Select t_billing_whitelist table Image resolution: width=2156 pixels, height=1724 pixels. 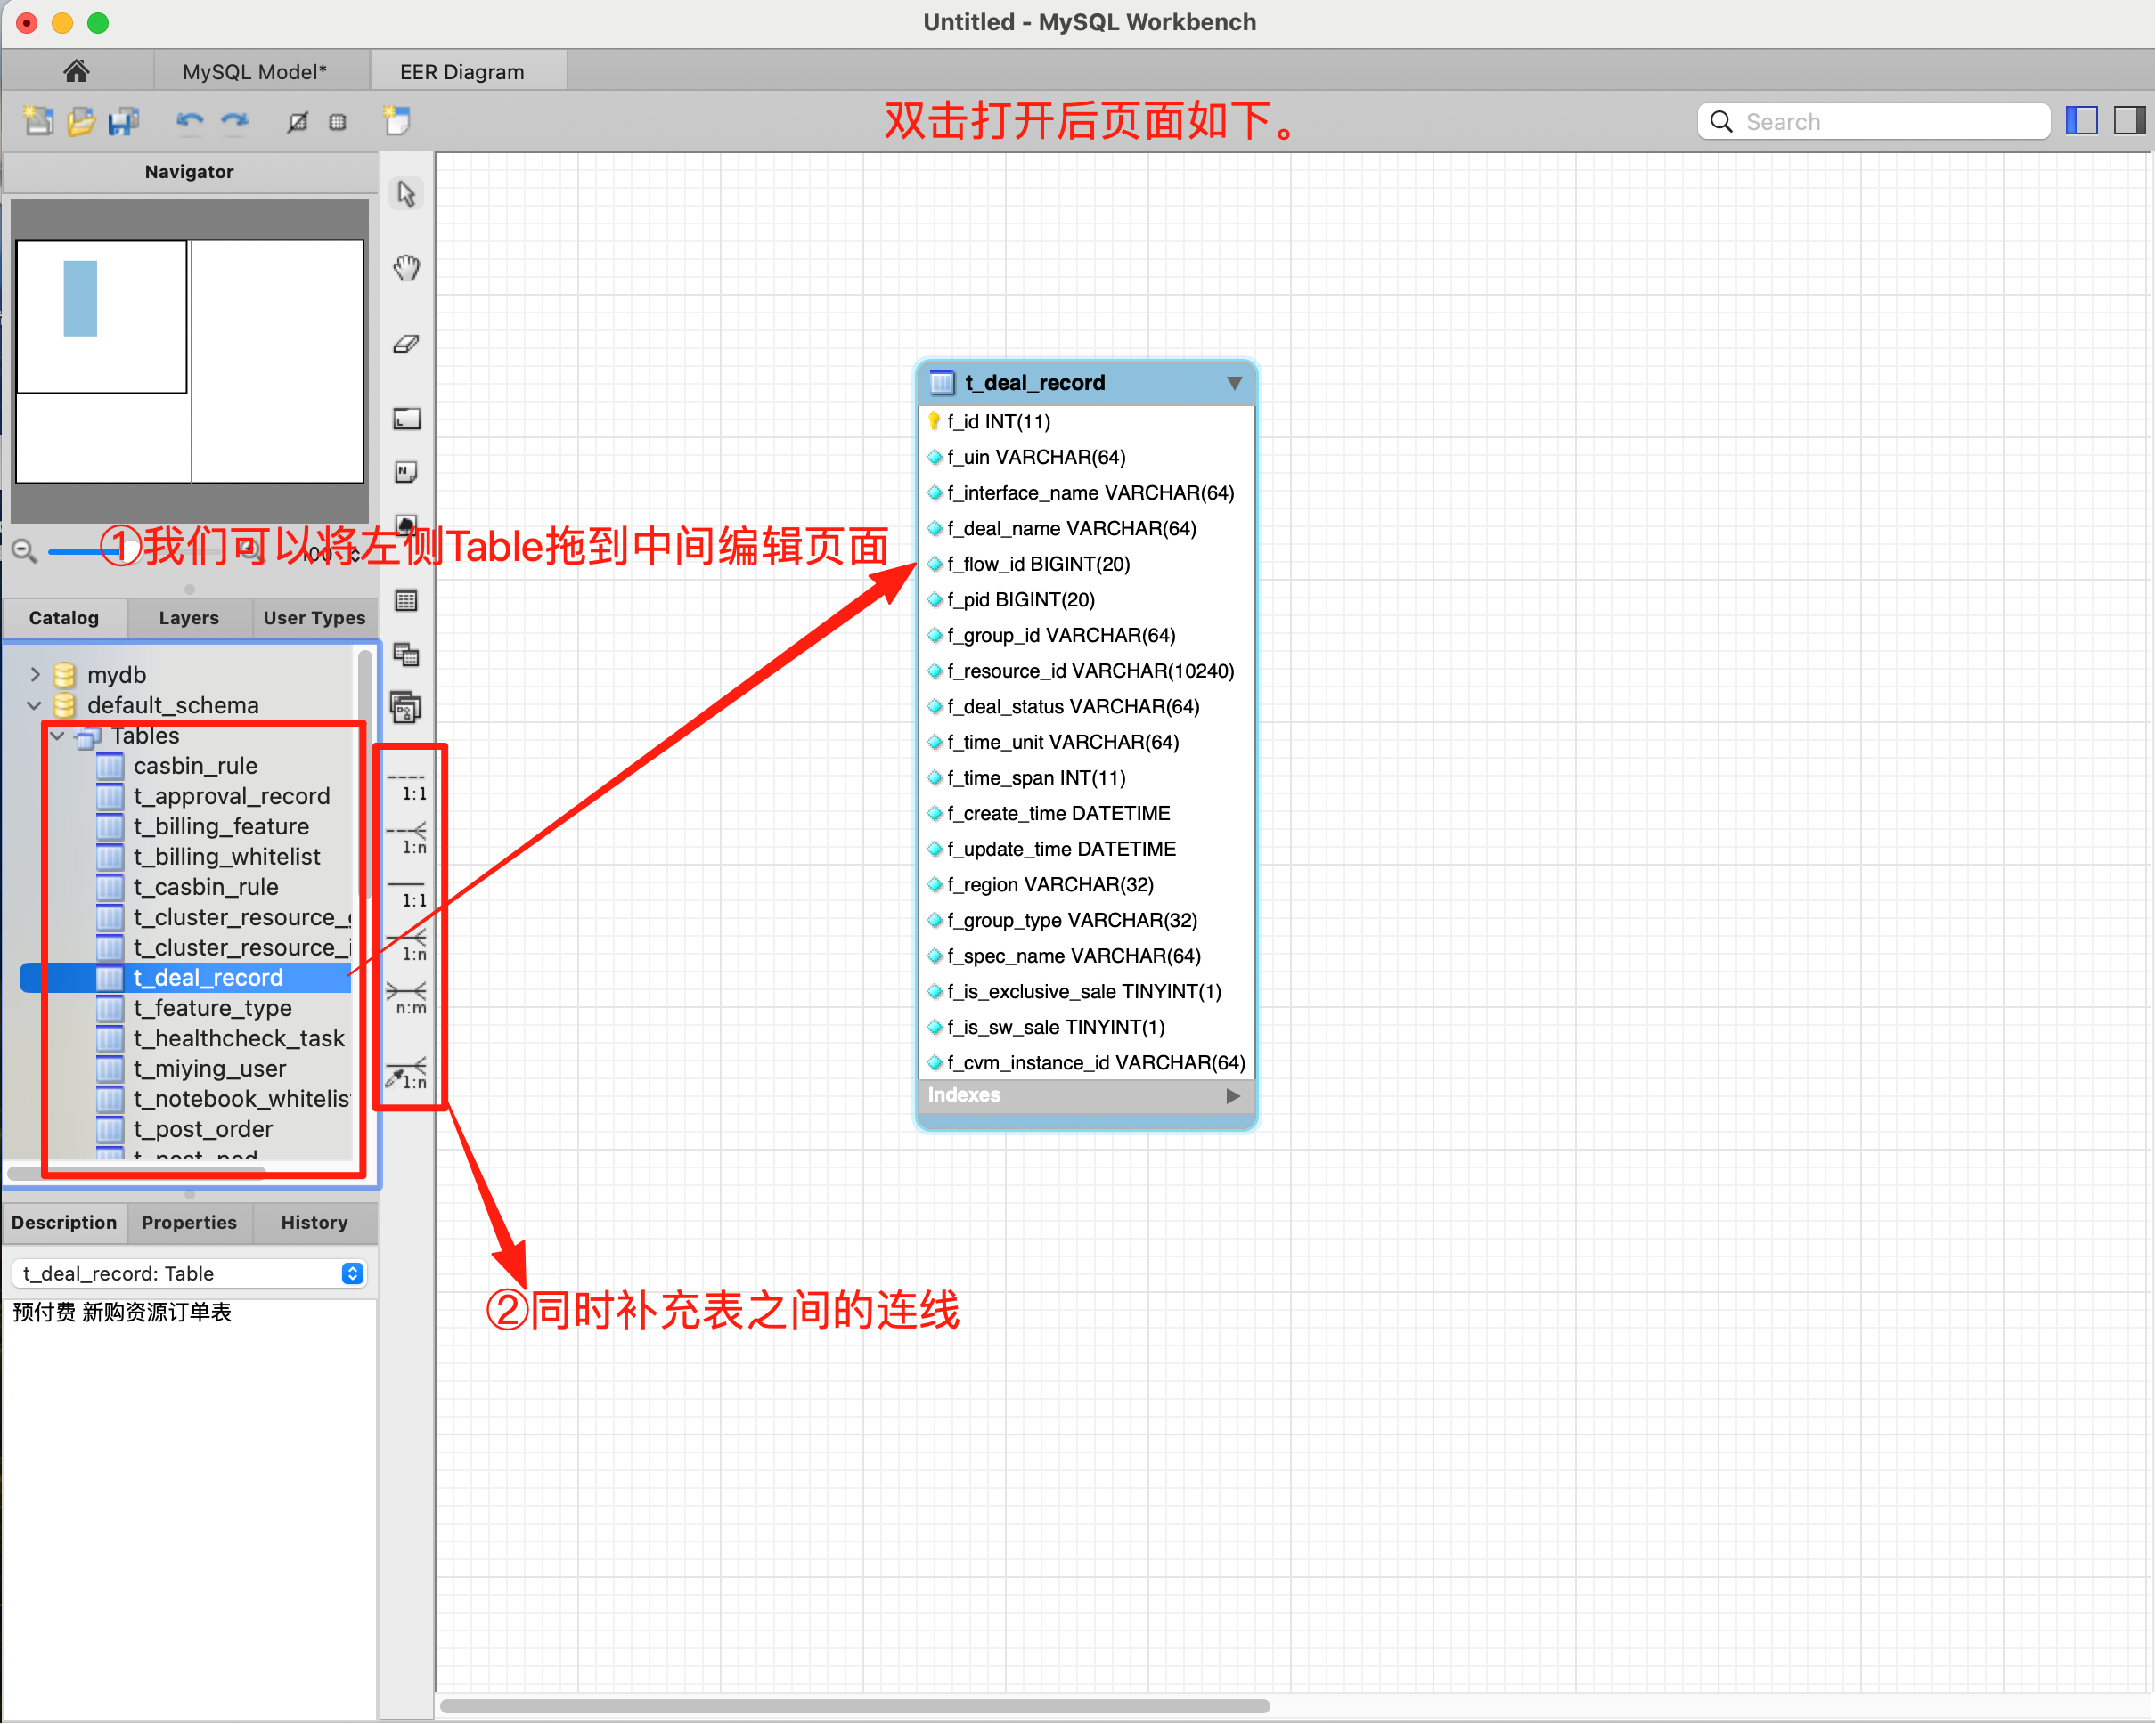(x=227, y=857)
